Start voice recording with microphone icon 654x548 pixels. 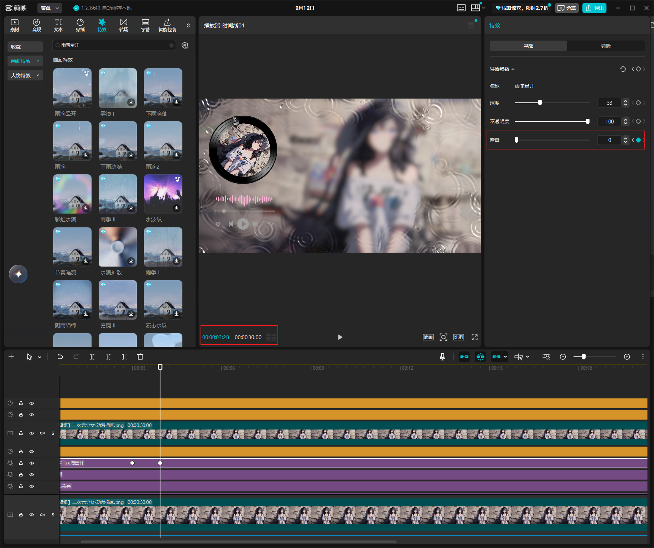442,357
